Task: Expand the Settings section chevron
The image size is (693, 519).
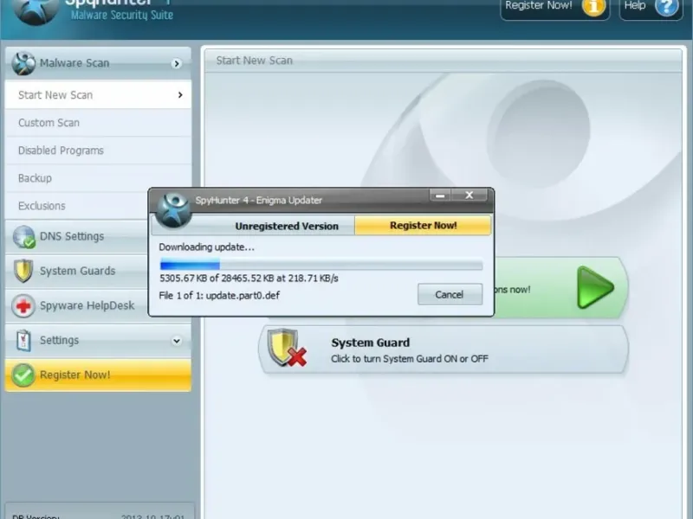Action: (177, 341)
